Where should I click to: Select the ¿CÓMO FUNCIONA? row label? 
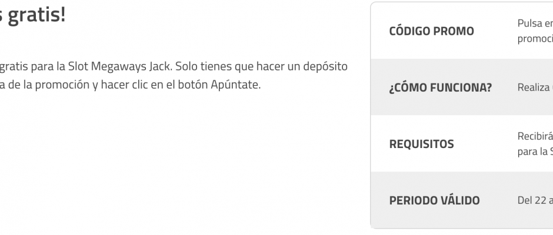point(441,88)
